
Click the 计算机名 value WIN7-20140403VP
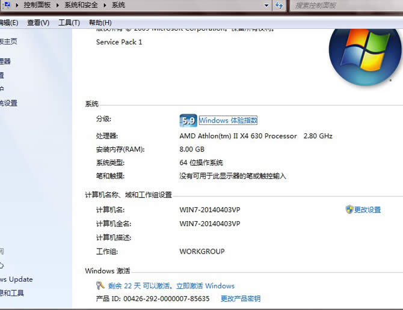click(210, 210)
